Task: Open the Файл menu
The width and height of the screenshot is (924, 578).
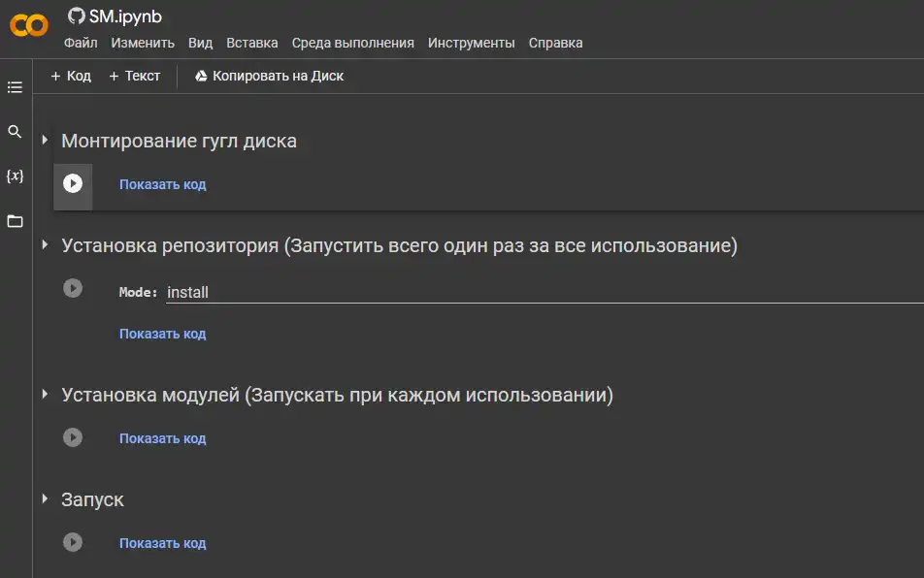Action: [81, 43]
